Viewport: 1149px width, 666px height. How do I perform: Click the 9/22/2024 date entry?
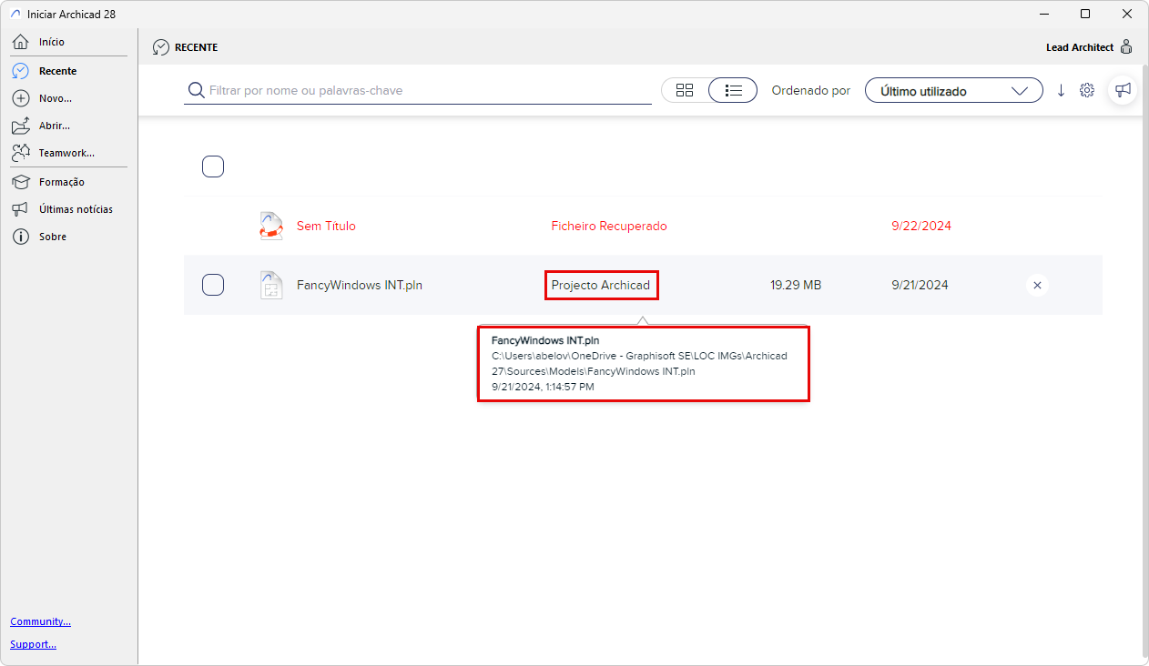(921, 226)
